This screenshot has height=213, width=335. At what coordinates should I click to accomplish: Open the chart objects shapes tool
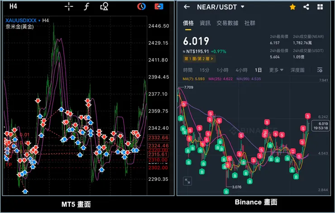(x=104, y=7)
